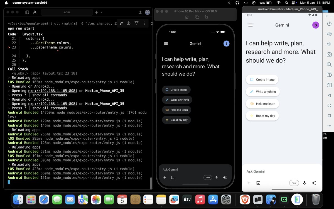Open Safari from the Dock
The image size is (334, 209).
44,200
